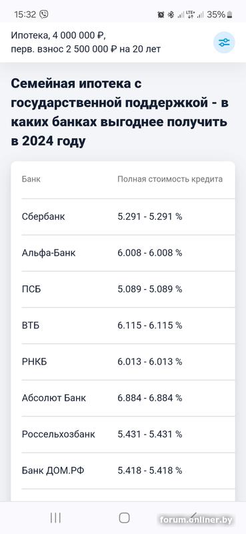
Task: Click the Банк column header
Action: pos(31,179)
